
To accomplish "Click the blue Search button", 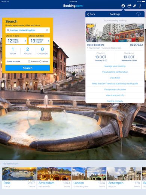I will pyautogui.click(x=28, y=68).
